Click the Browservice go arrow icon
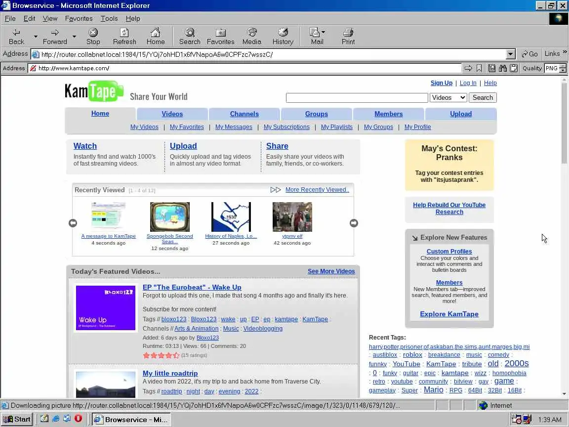The width and height of the screenshot is (569, 427). pyautogui.click(x=468, y=68)
